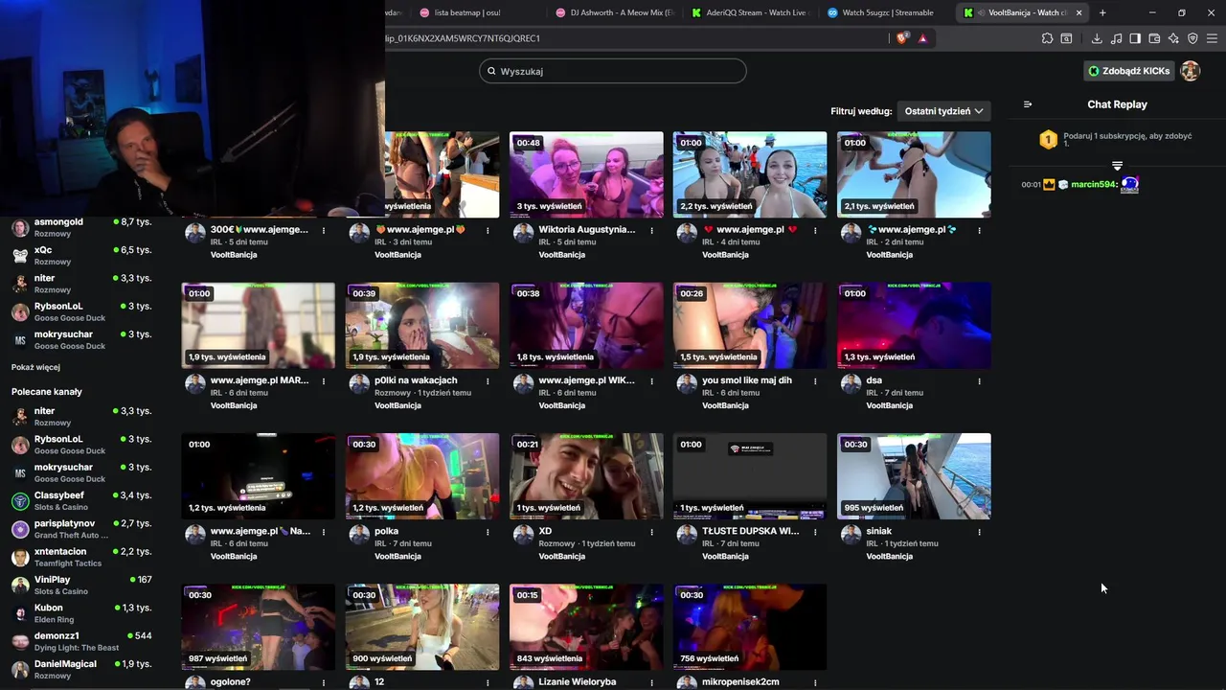Expand 'Pokaż więcej' in the sidebar
Image resolution: width=1226 pixels, height=690 pixels.
(x=35, y=367)
